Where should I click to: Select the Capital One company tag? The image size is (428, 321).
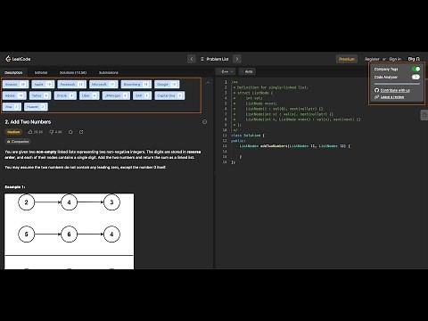169,95
